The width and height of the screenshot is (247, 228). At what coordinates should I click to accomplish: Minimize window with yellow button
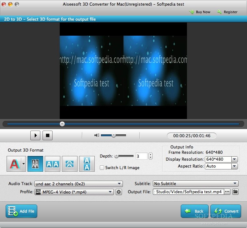pos(10,4)
